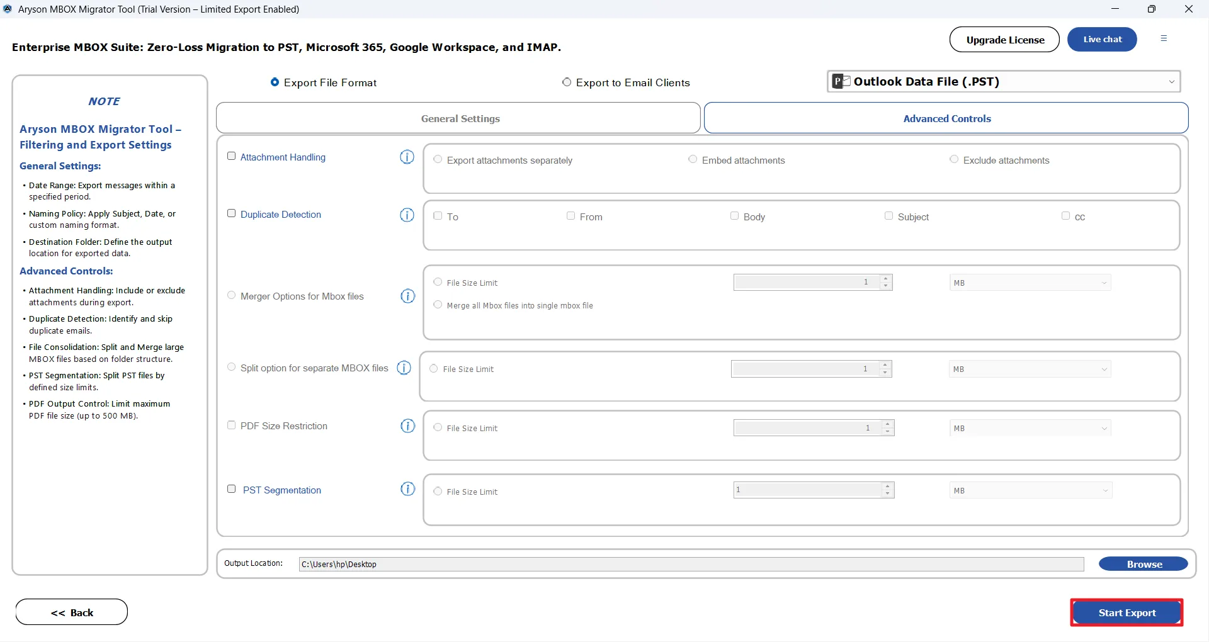Click the Start Export button
1209x642 pixels.
[1127, 612]
